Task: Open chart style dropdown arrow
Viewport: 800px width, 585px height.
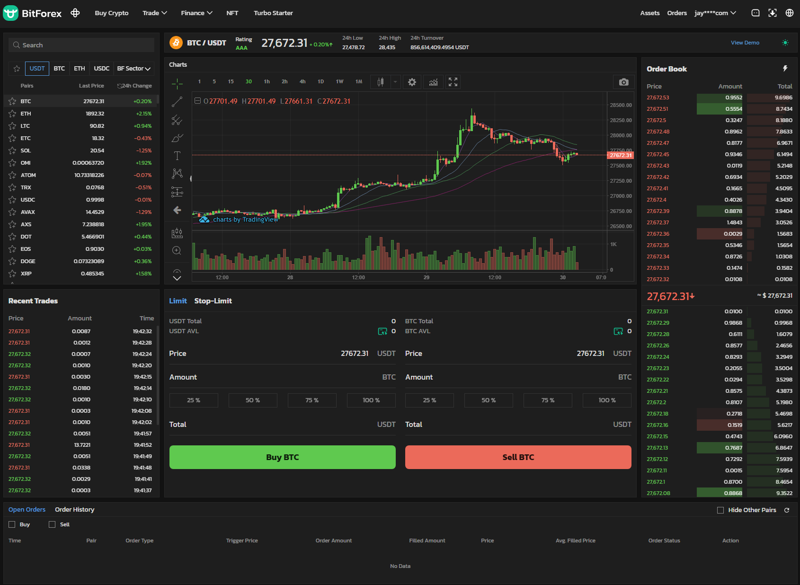Action: point(395,82)
